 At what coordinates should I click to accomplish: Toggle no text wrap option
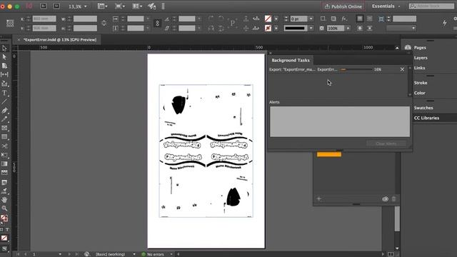(x=360, y=19)
